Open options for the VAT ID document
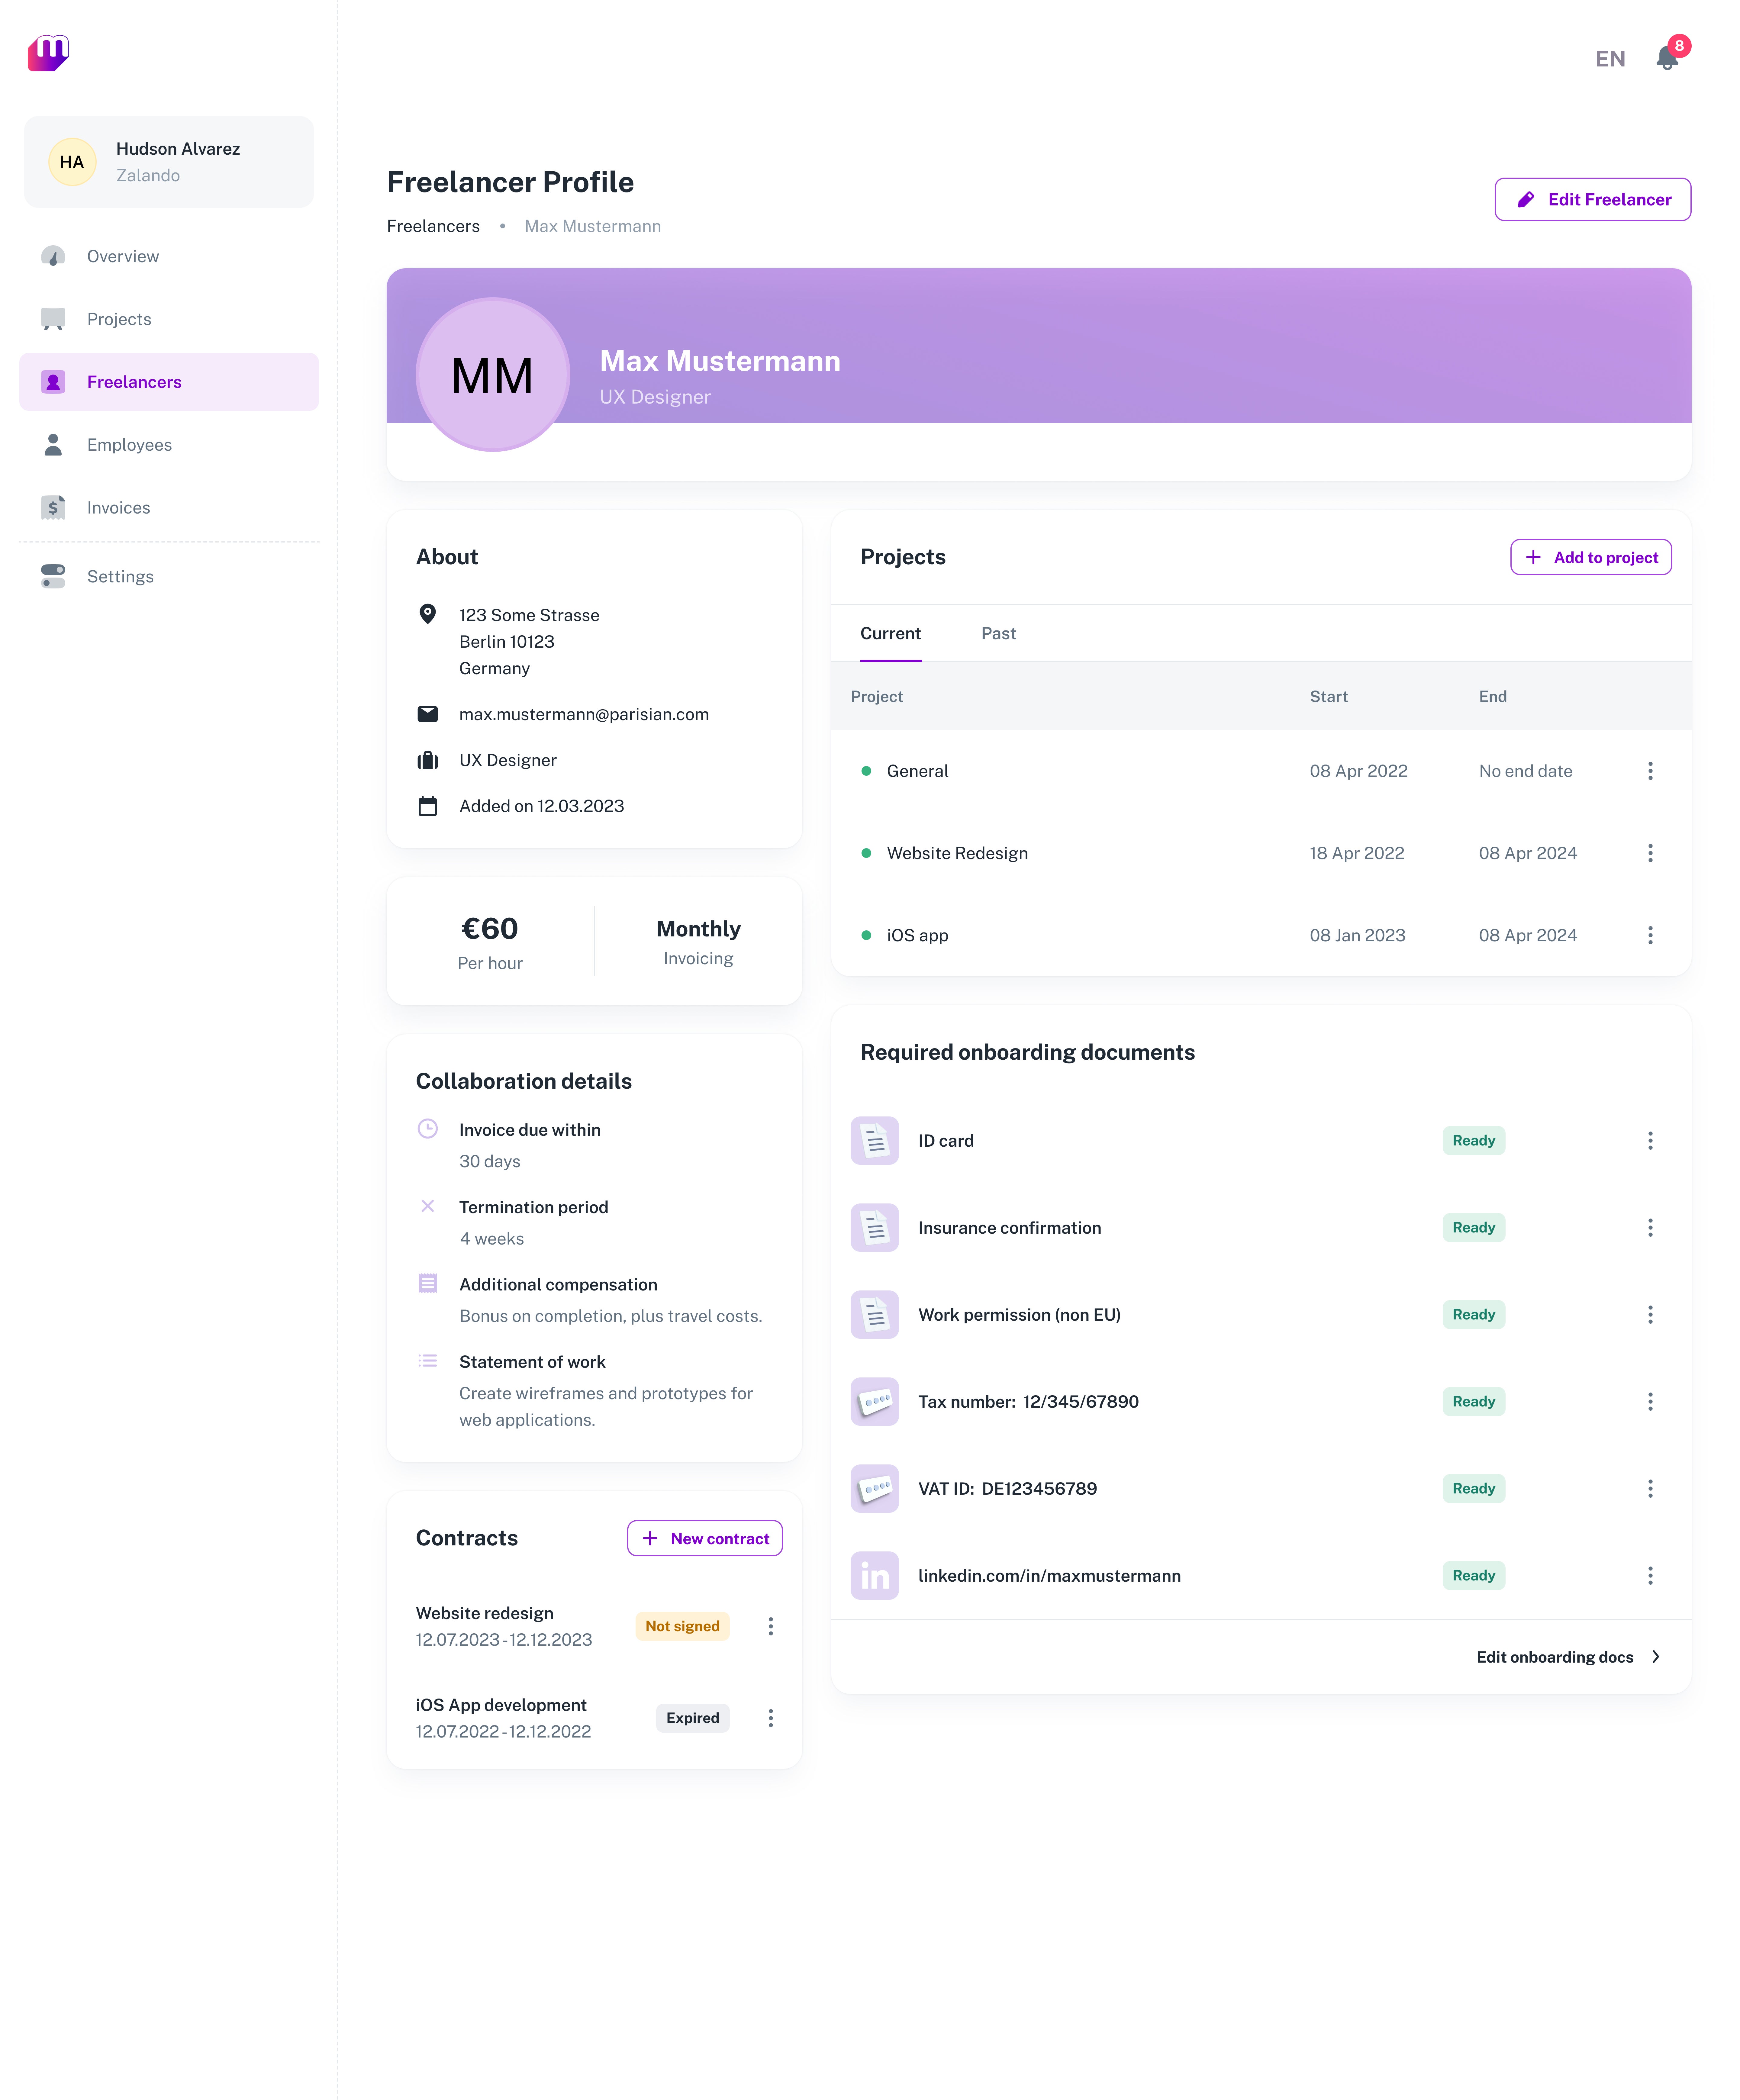1740x2100 pixels. pos(1650,1488)
